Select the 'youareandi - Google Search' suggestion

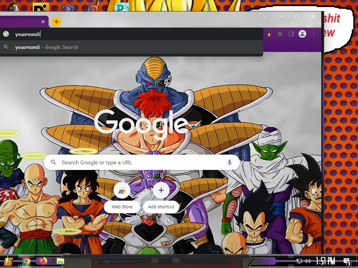[x=131, y=47]
